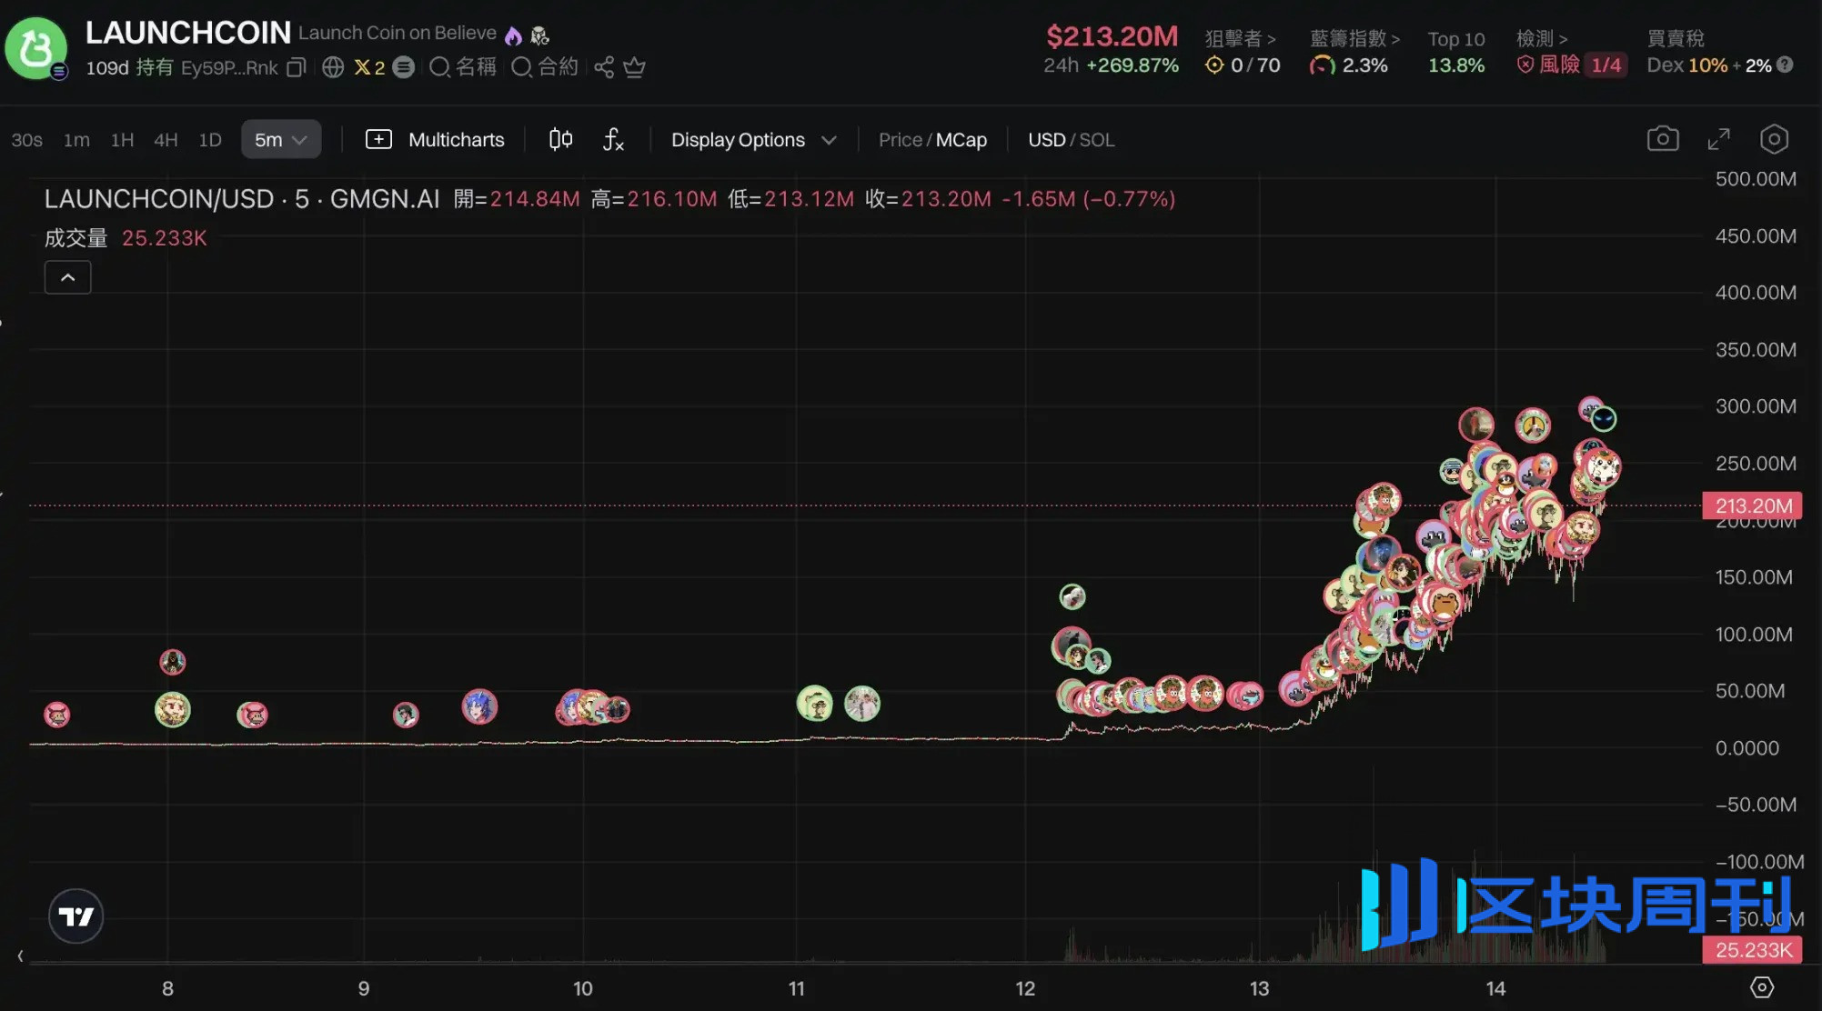This screenshot has width=1822, height=1011.
Task: Click the buy/sell tax help icon
Action: pos(1785,65)
